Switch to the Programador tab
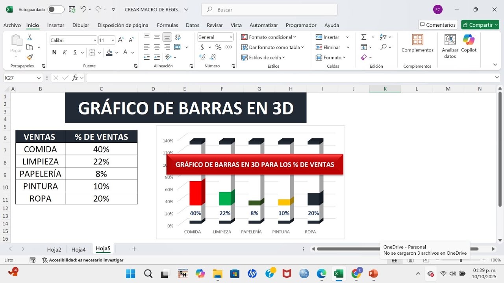504x283 pixels. point(301,25)
